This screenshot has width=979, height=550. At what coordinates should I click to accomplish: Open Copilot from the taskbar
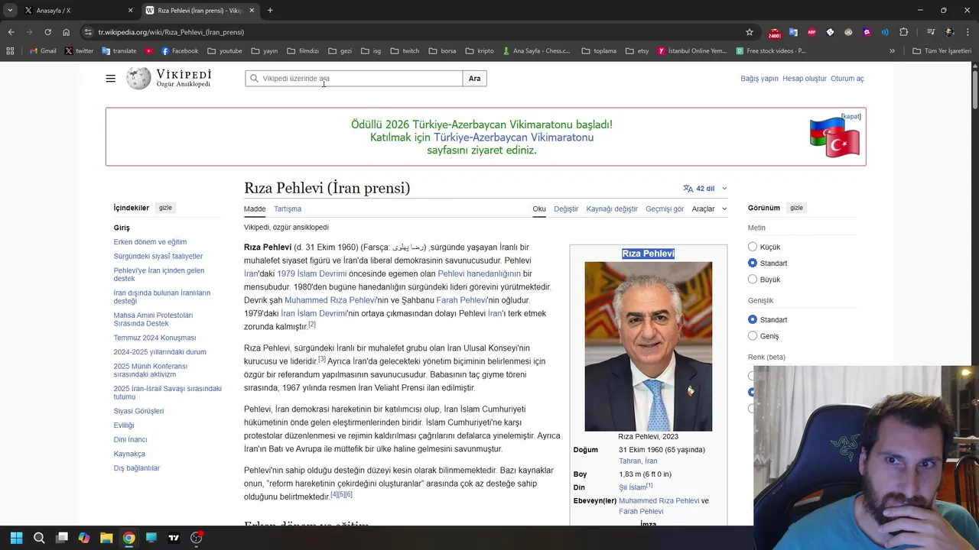click(x=84, y=538)
